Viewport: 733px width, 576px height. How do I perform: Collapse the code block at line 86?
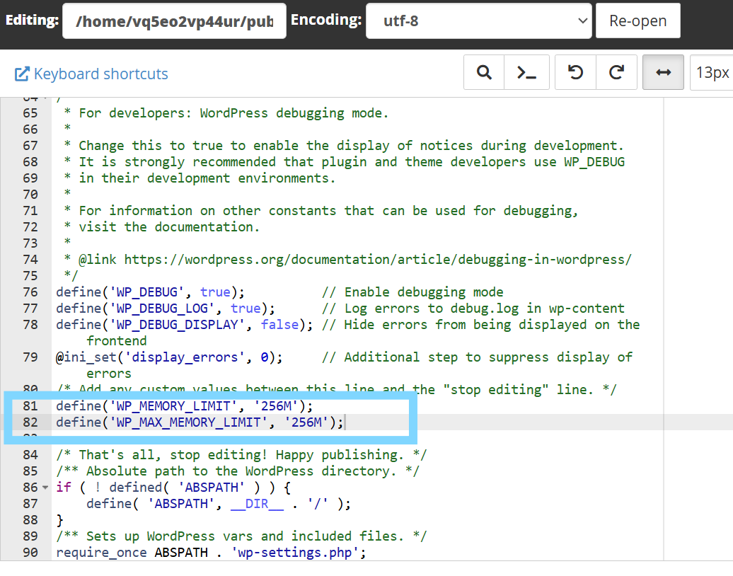pyautogui.click(x=45, y=488)
